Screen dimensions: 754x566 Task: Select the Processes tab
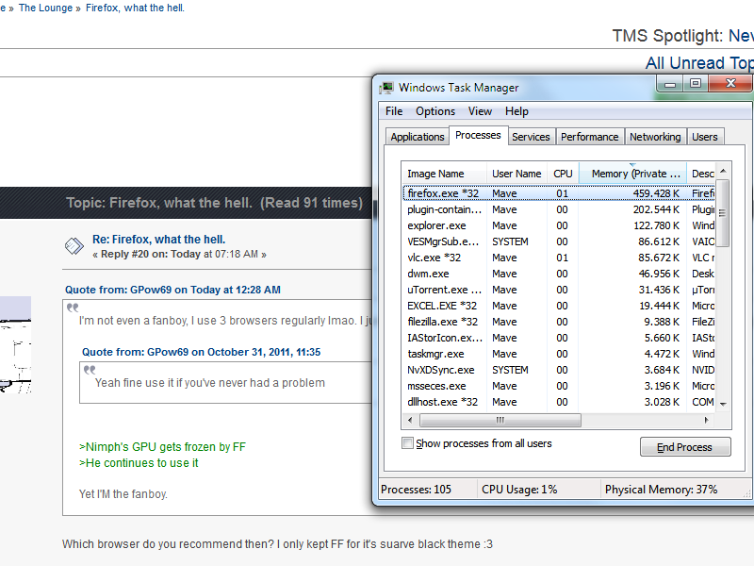point(478,135)
